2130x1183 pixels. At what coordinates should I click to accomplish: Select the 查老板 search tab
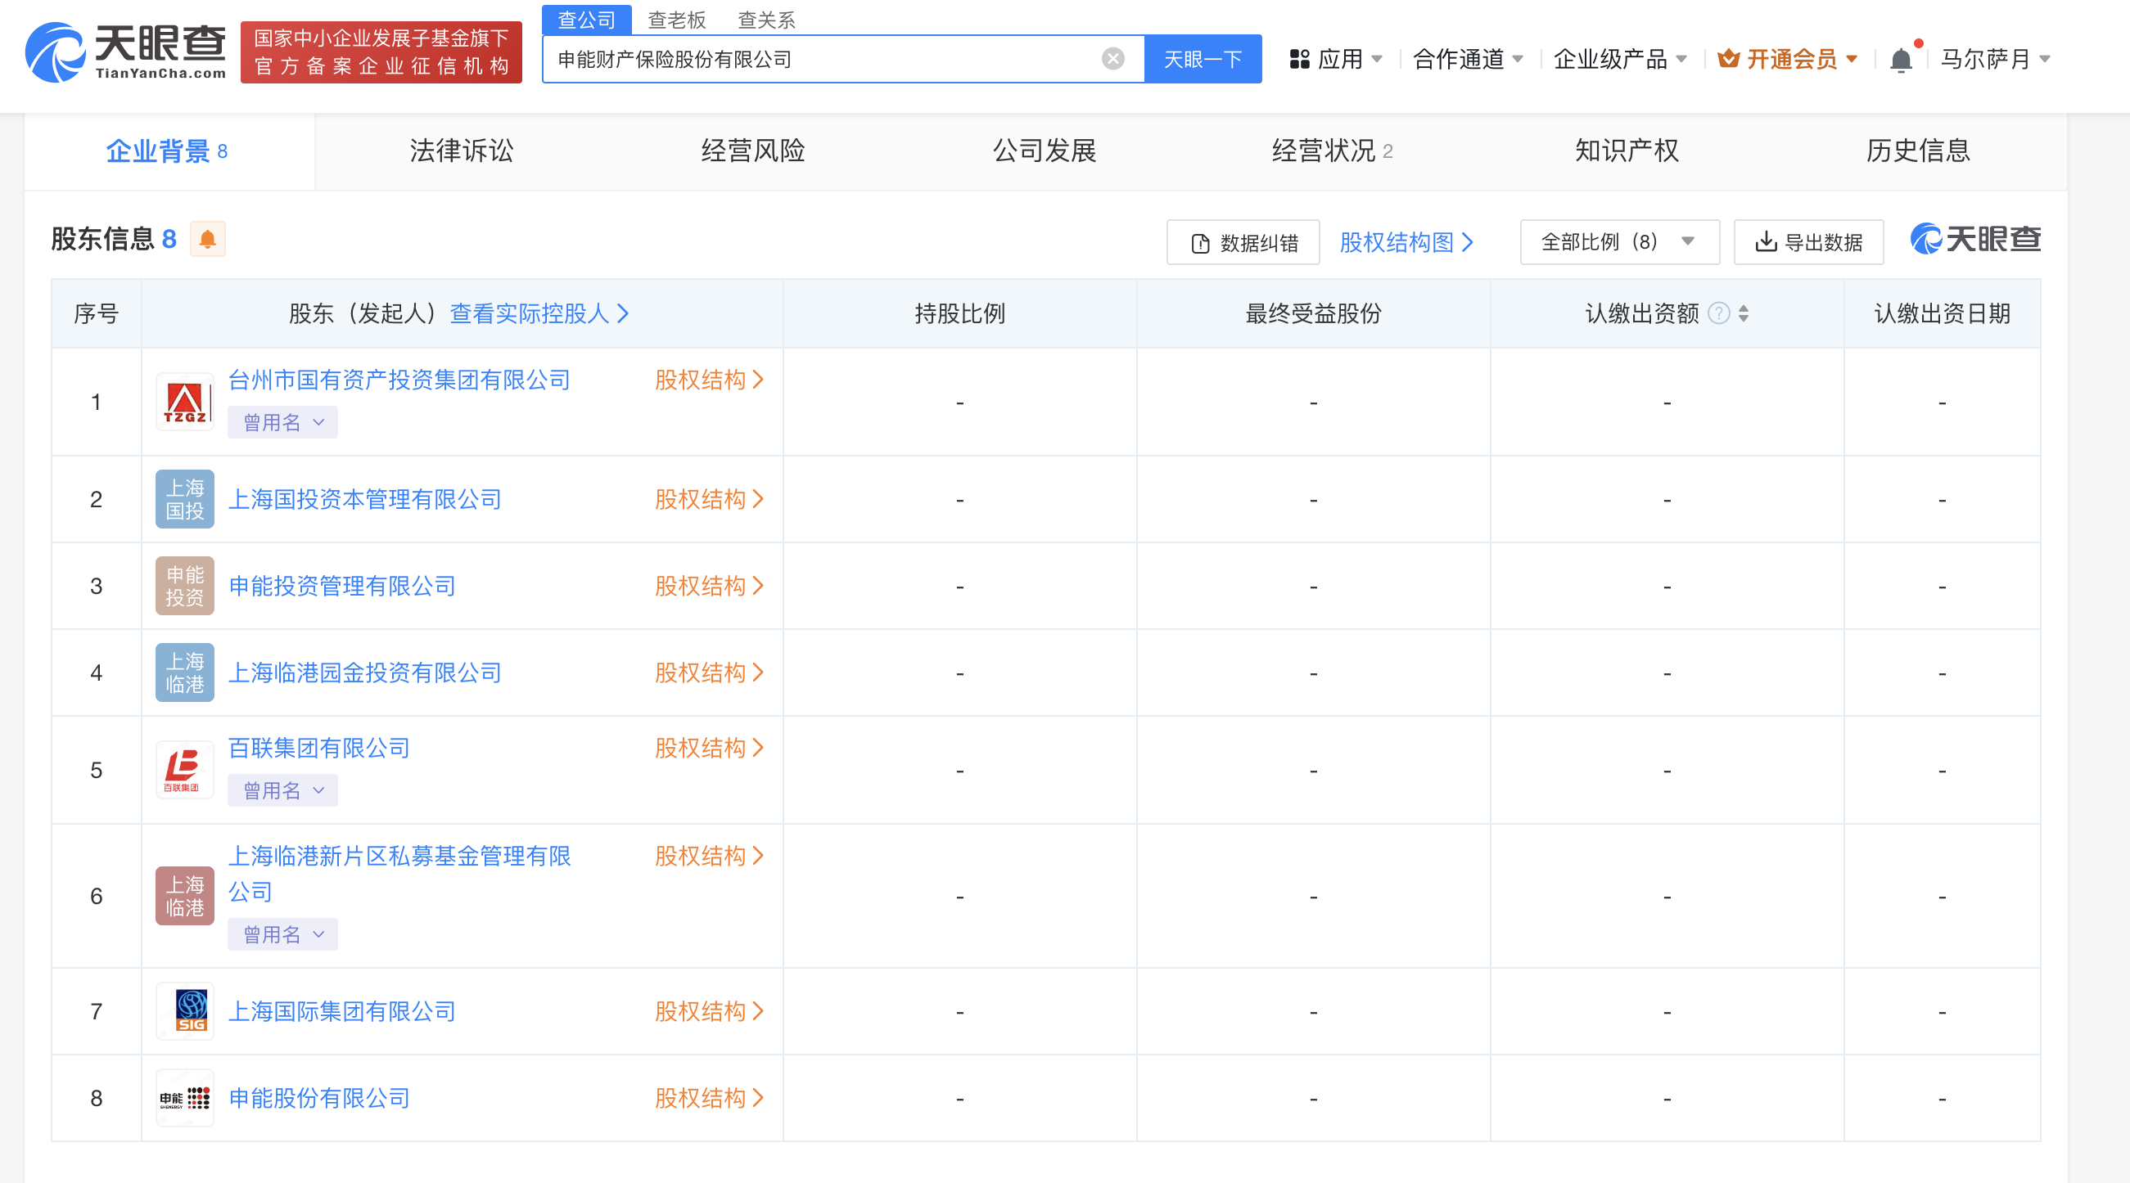click(675, 20)
